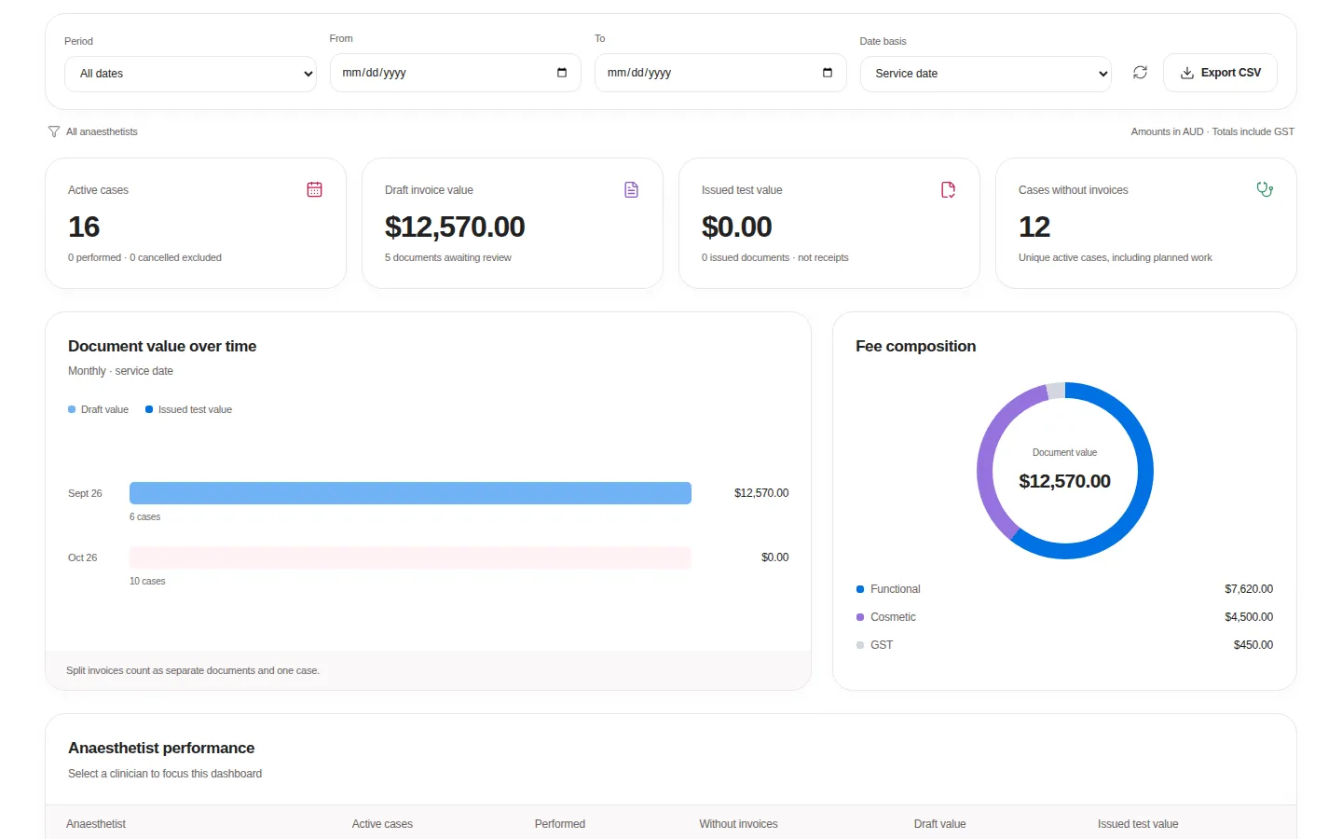Click the document icon on Draft invoice value card

631,189
